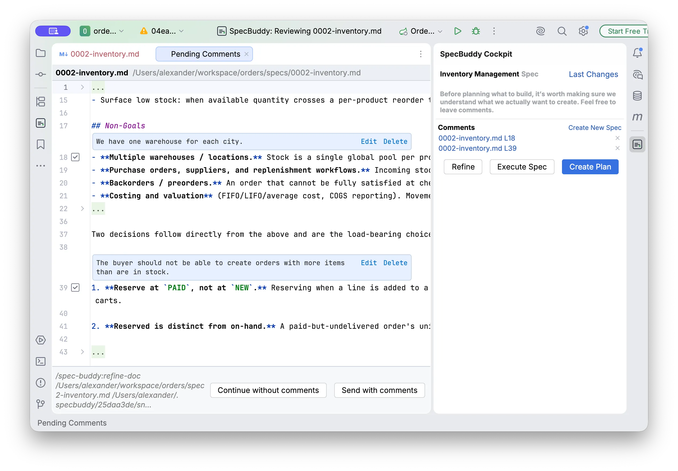Delete the 'one warehouse for each city' comment
This screenshot has height=471, width=678.
point(395,141)
